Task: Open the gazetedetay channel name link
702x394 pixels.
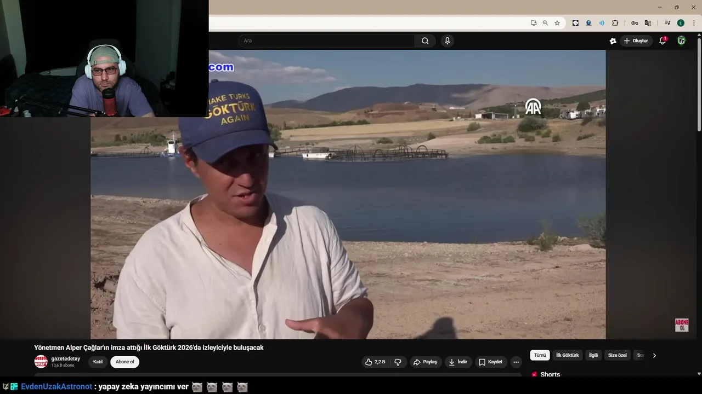Action: click(65, 358)
